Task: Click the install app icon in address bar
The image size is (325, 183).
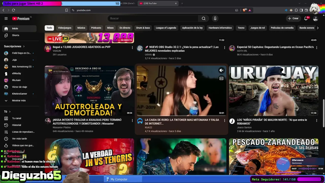Action: (x=237, y=10)
